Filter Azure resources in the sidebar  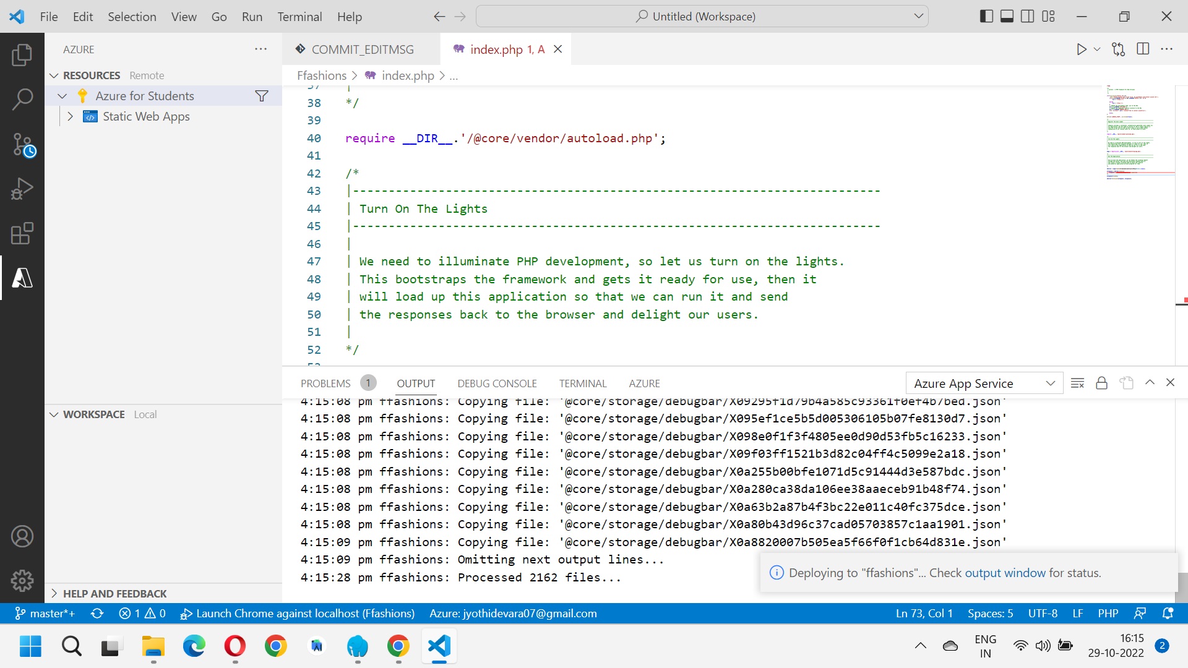262,96
